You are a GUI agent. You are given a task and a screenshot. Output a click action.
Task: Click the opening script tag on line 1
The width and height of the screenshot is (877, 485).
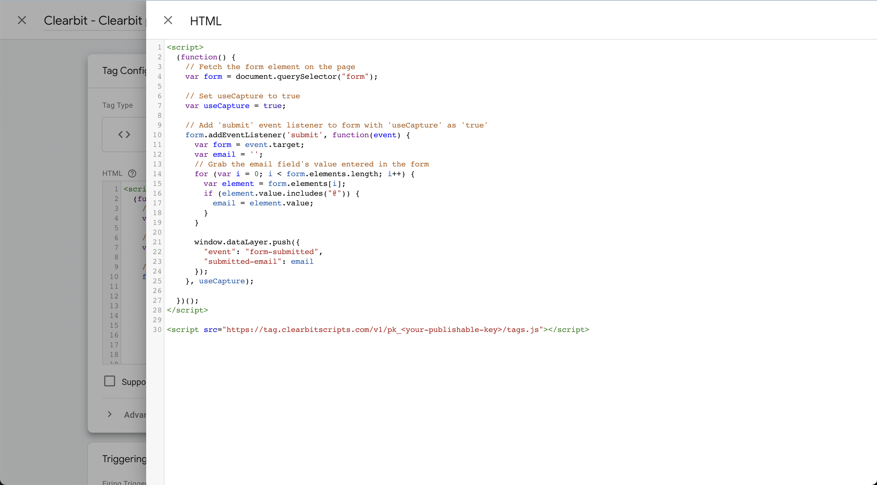tap(185, 47)
